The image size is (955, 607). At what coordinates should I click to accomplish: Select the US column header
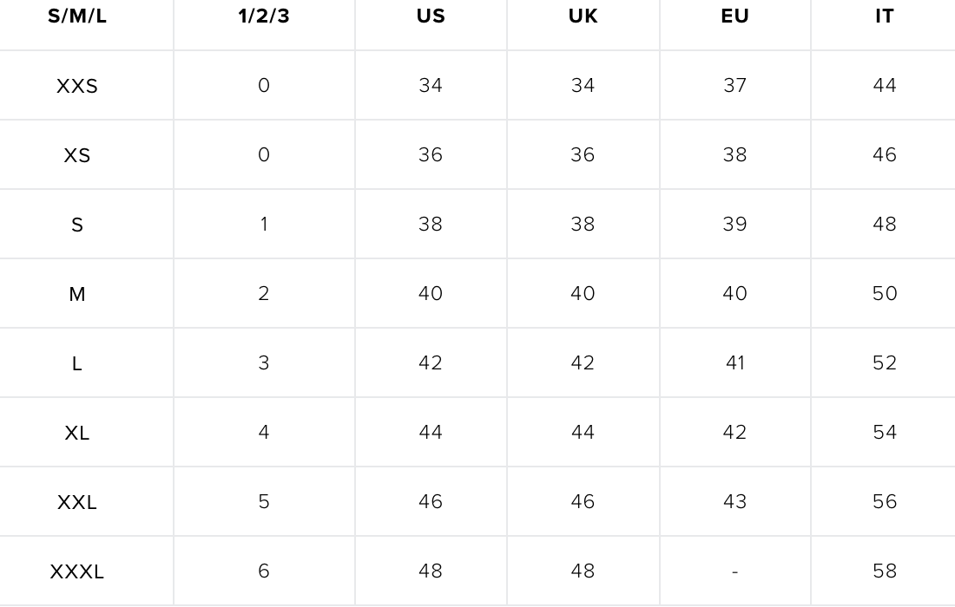431,16
